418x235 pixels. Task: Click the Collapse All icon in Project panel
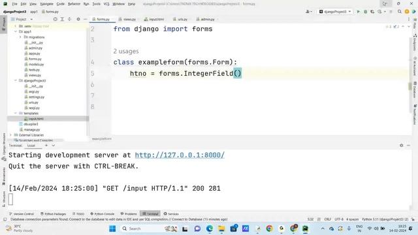(69, 19)
